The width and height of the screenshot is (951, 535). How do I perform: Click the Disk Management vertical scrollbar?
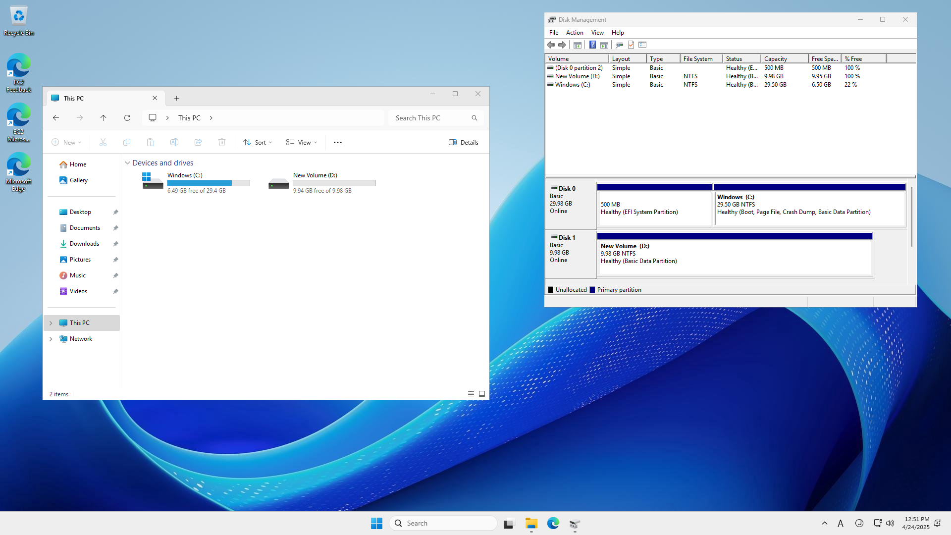point(911,216)
